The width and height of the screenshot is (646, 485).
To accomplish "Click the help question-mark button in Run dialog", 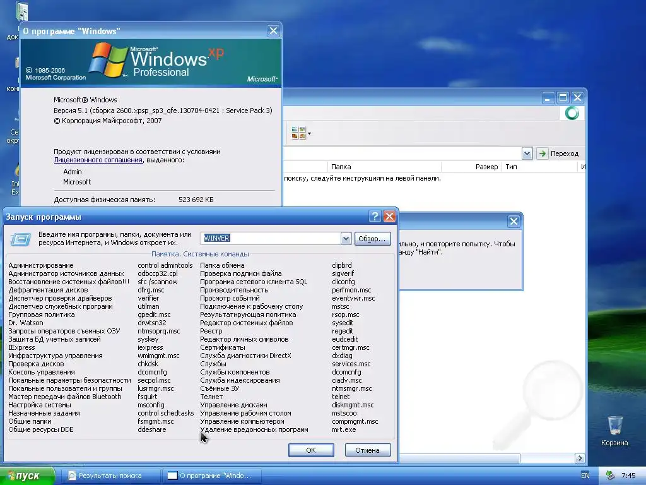I will coord(375,217).
